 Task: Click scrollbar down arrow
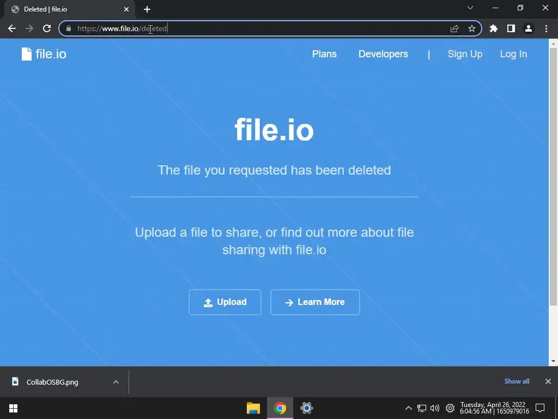pos(553,361)
